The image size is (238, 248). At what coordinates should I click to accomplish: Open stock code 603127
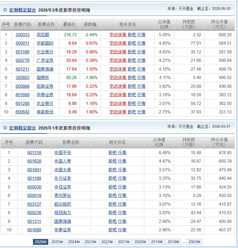click(x=34, y=204)
